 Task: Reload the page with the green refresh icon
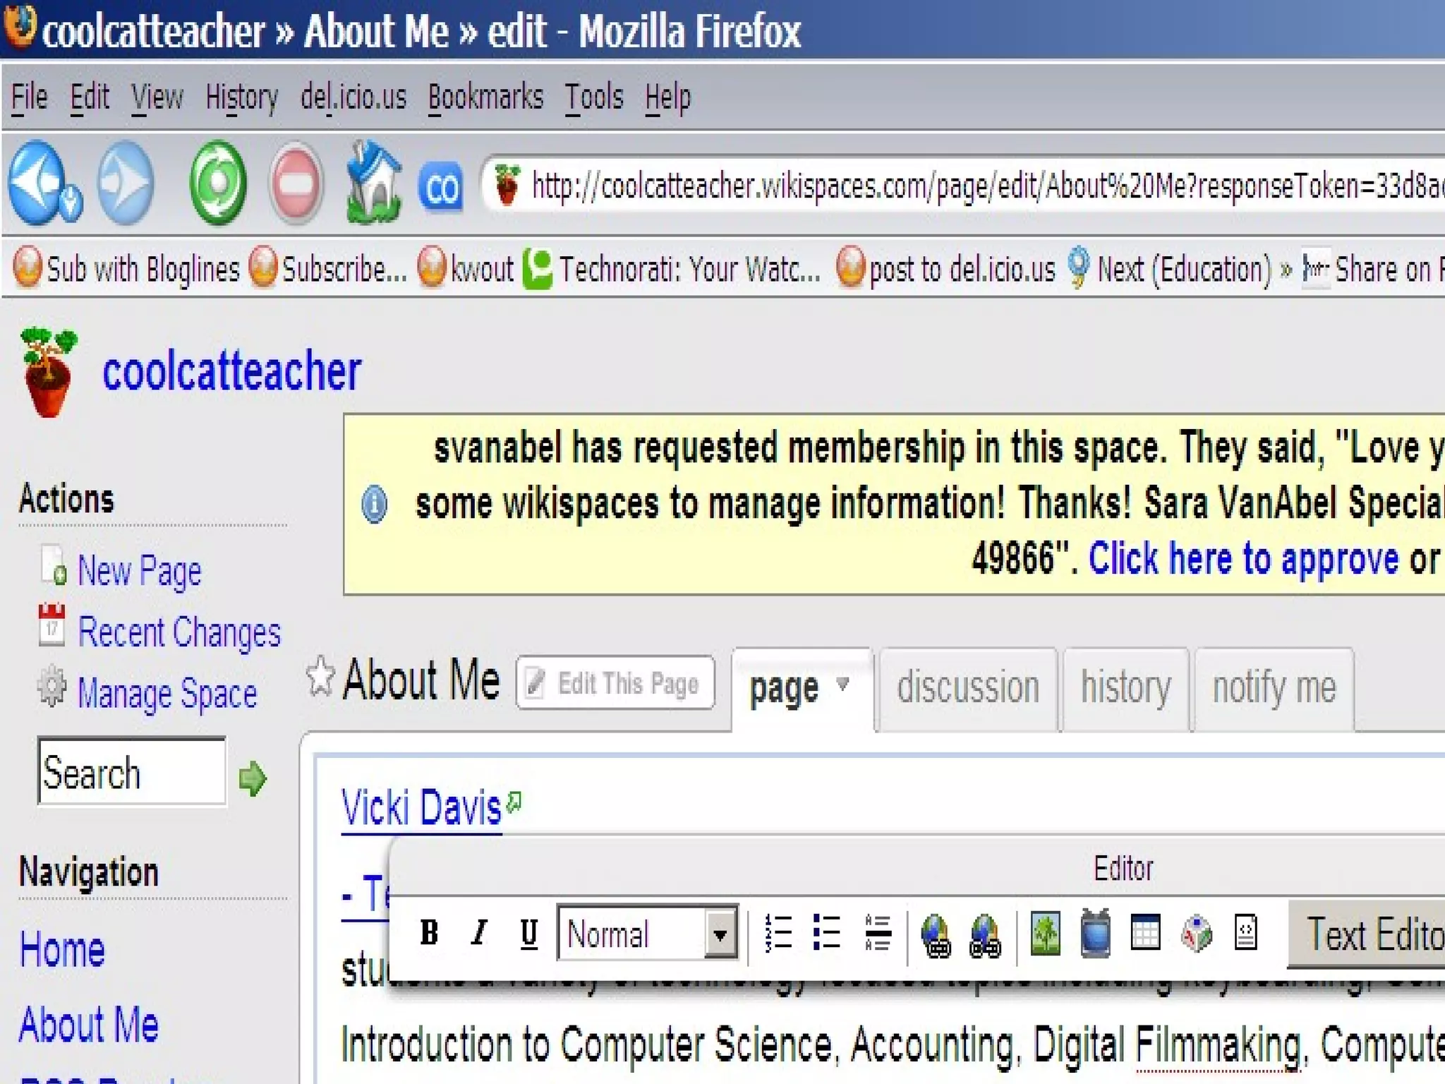[x=218, y=183]
